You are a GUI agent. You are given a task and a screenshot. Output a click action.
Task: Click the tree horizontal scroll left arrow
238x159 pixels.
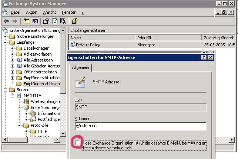(x=5, y=139)
